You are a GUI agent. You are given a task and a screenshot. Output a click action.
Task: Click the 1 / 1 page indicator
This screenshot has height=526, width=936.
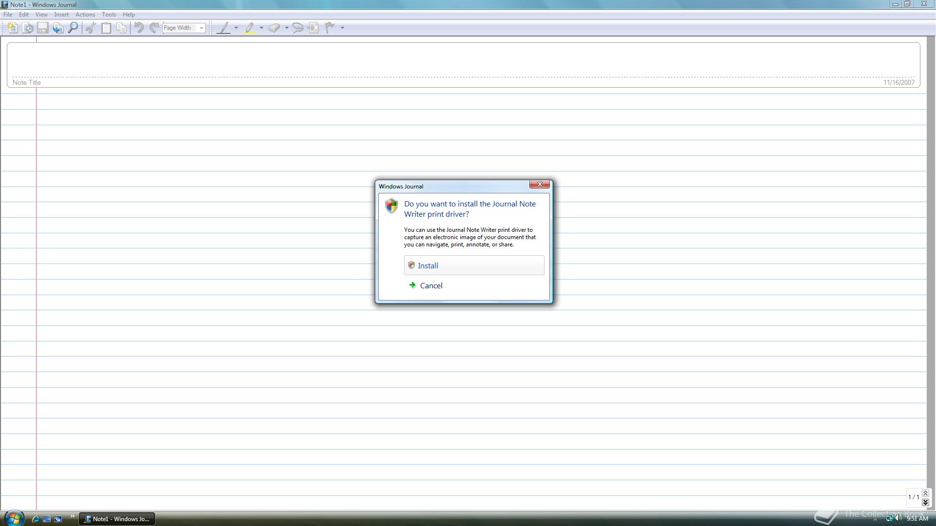pyautogui.click(x=914, y=497)
